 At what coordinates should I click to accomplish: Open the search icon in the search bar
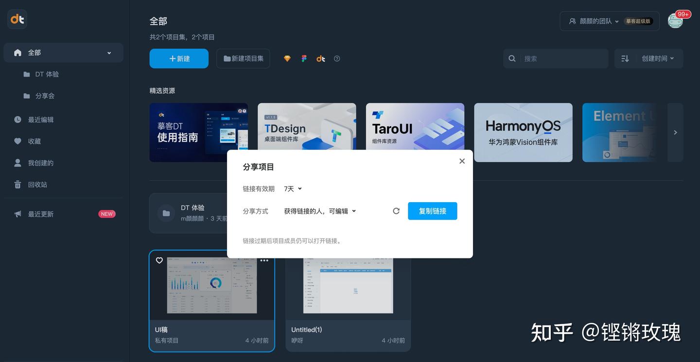(x=512, y=58)
